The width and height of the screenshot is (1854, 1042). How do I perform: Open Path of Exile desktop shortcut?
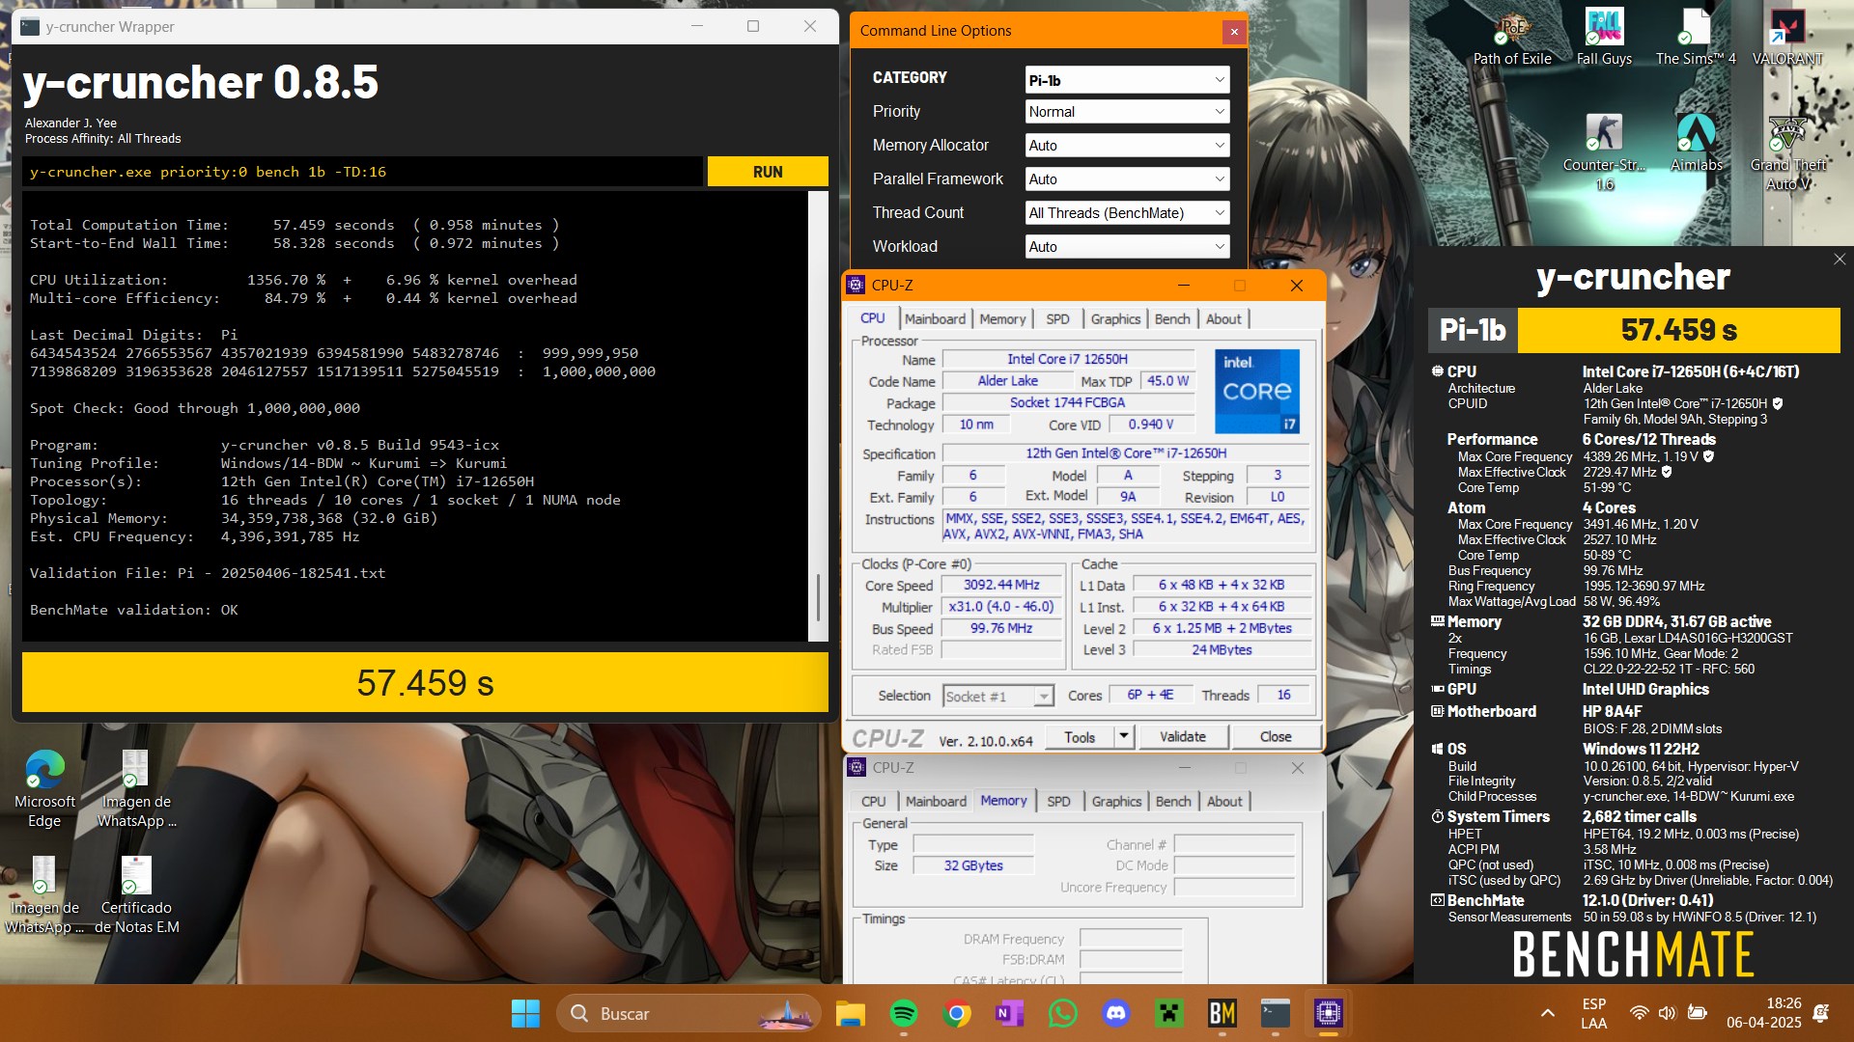pos(1512,37)
